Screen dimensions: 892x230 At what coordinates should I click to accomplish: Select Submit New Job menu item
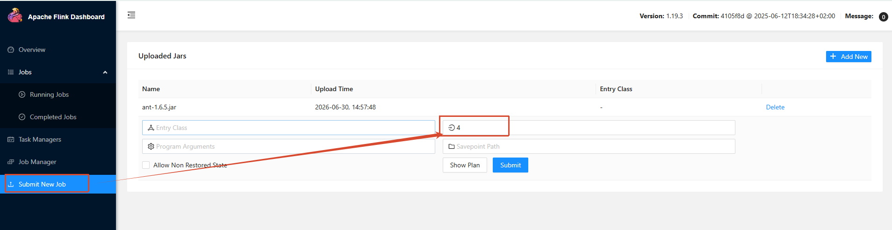tap(58, 184)
